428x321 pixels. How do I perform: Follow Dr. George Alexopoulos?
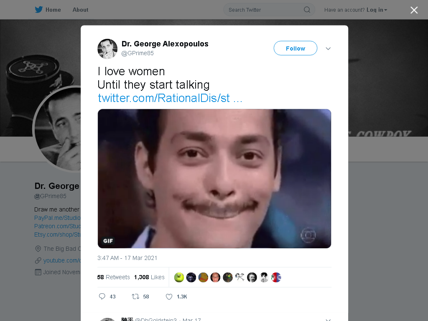tap(296, 48)
